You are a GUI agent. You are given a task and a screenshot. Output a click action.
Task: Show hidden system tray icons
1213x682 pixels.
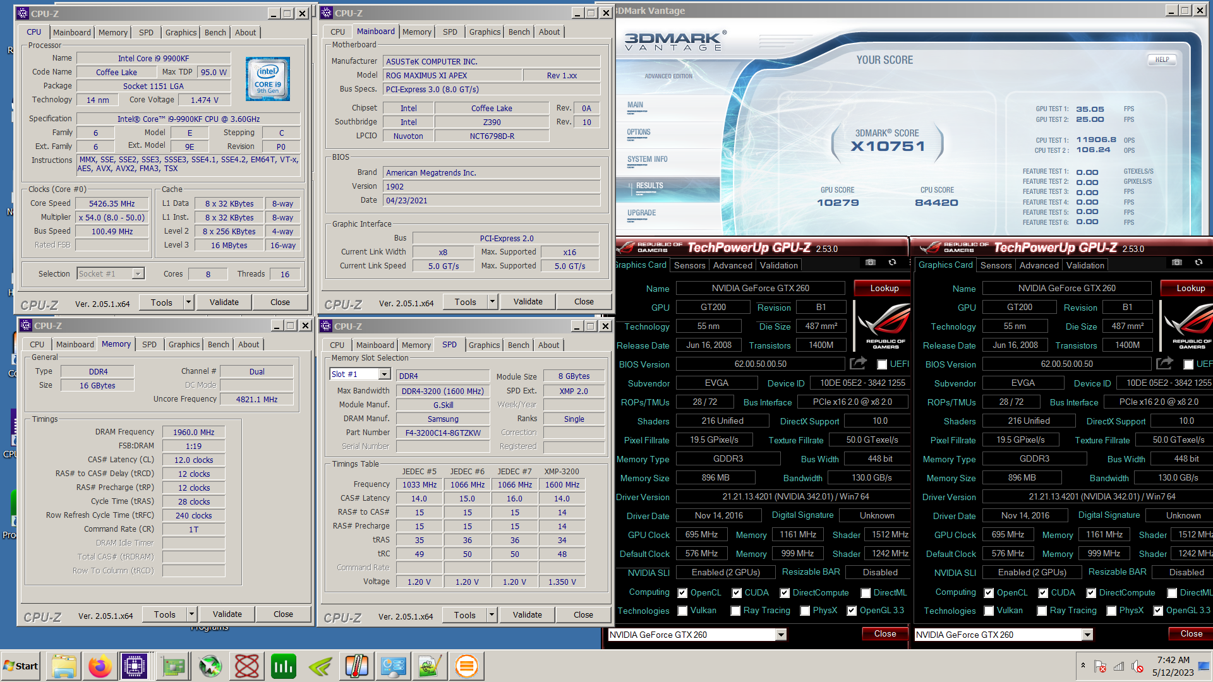(1083, 666)
